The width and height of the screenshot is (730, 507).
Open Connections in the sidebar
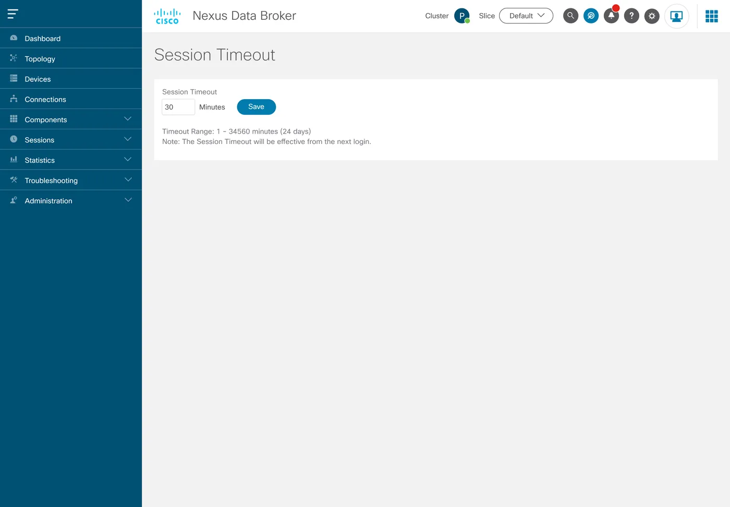[x=71, y=99]
